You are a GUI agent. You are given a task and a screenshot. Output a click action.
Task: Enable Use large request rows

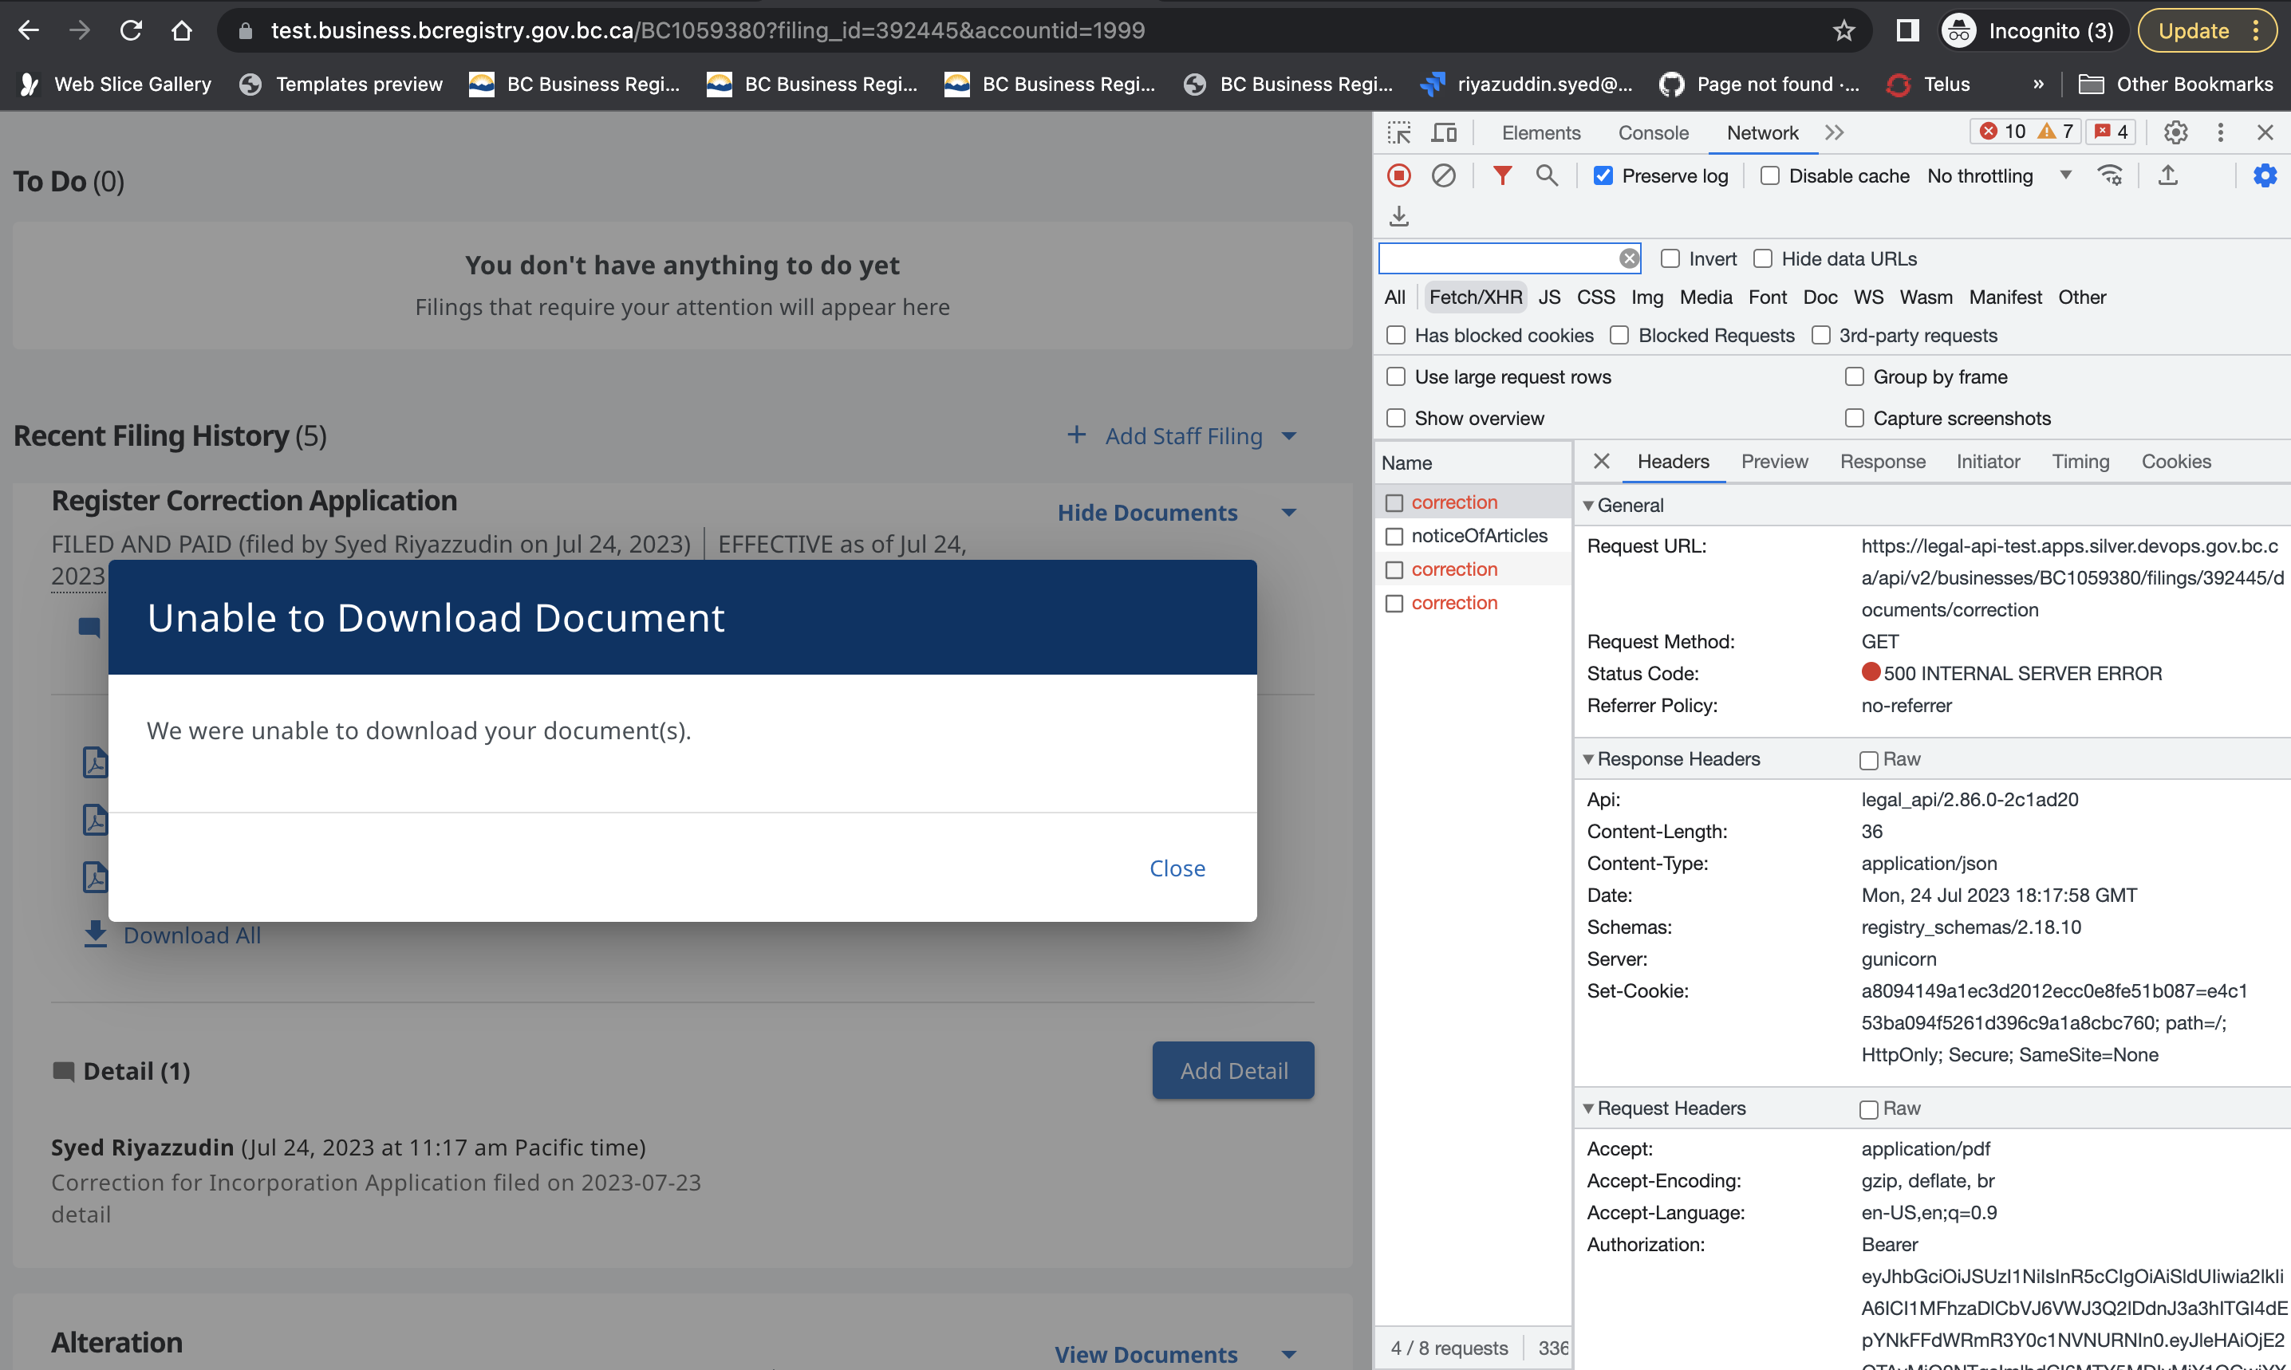tap(1395, 376)
